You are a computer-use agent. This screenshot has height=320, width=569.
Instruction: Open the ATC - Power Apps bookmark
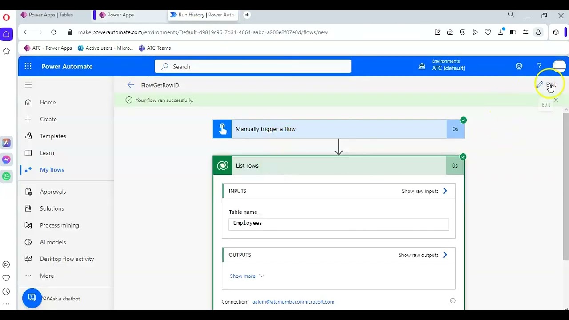click(x=48, y=48)
